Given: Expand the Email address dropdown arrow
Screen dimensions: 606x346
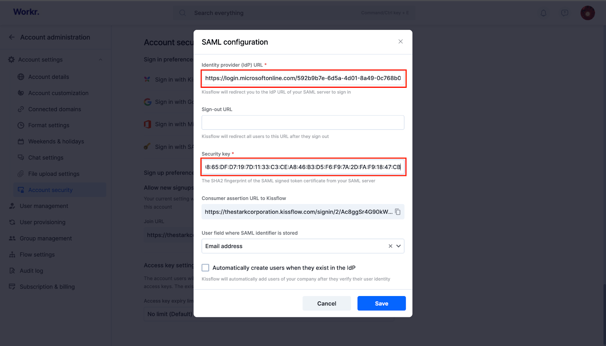Looking at the screenshot, I should (398, 246).
